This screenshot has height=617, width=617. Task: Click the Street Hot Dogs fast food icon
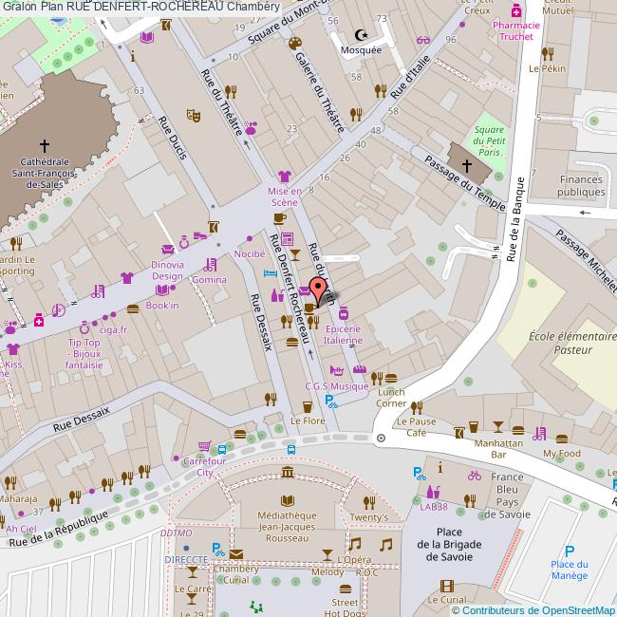[x=345, y=589]
